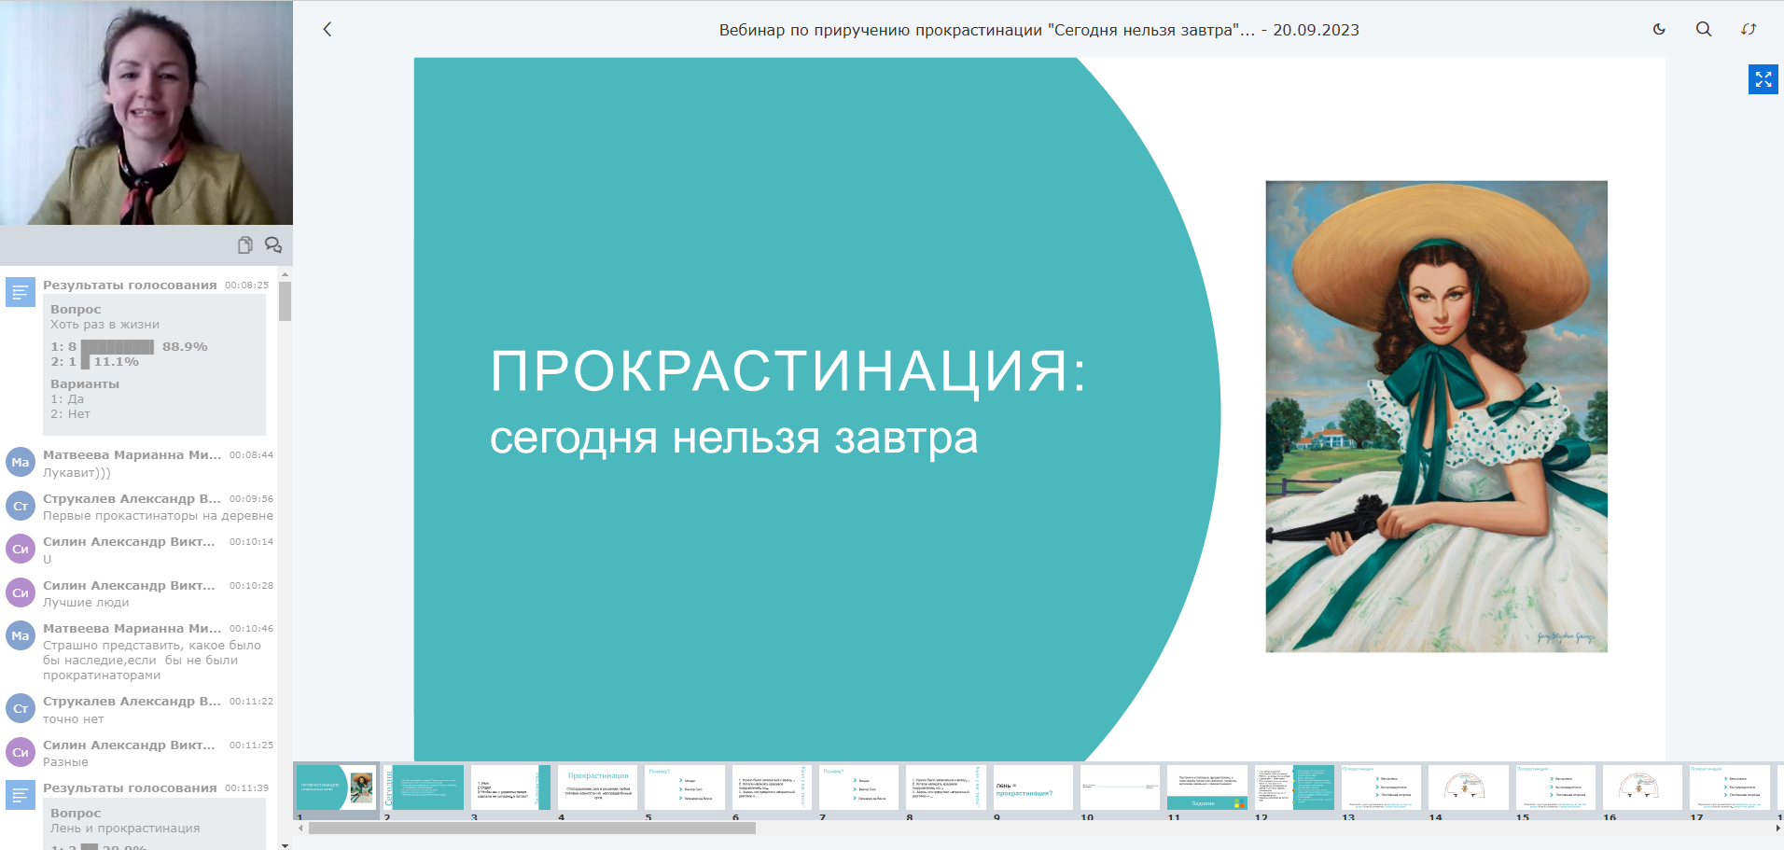This screenshot has width=1784, height=850.
Task: Click poll question 'Хоть раз в жизни'
Action: point(105,325)
